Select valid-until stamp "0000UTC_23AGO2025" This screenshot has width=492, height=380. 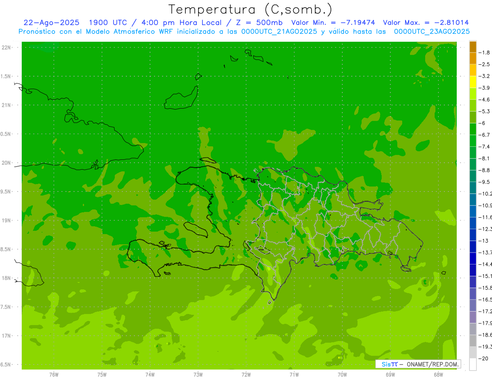(432, 32)
